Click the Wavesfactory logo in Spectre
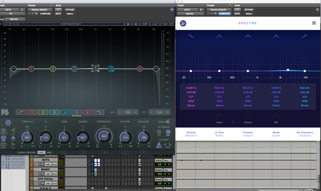321x191 pixels. coord(183,23)
